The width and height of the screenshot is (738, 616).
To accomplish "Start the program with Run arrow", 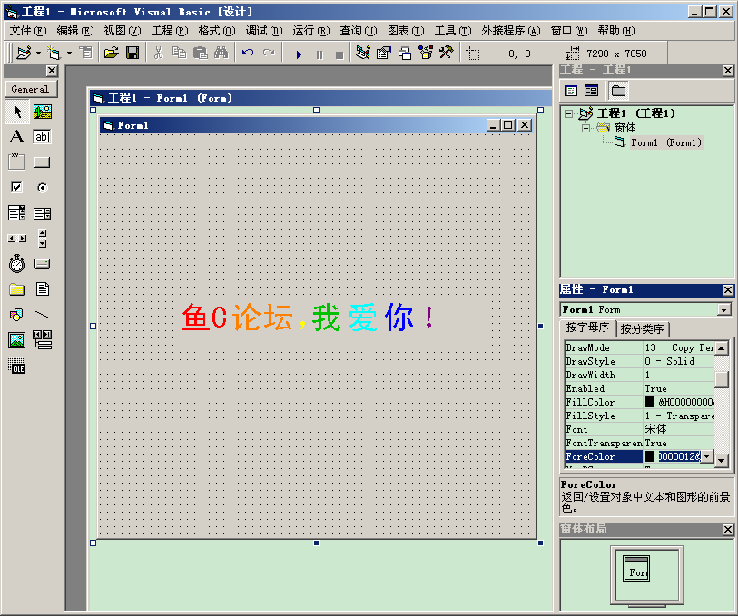I will (299, 54).
